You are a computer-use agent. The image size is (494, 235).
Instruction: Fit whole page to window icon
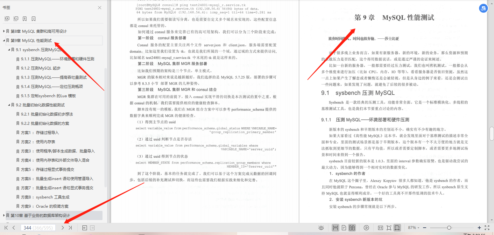pyautogui.click(x=389, y=228)
